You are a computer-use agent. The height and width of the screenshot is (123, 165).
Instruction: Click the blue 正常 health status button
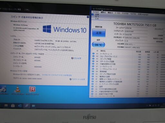tap(99, 33)
